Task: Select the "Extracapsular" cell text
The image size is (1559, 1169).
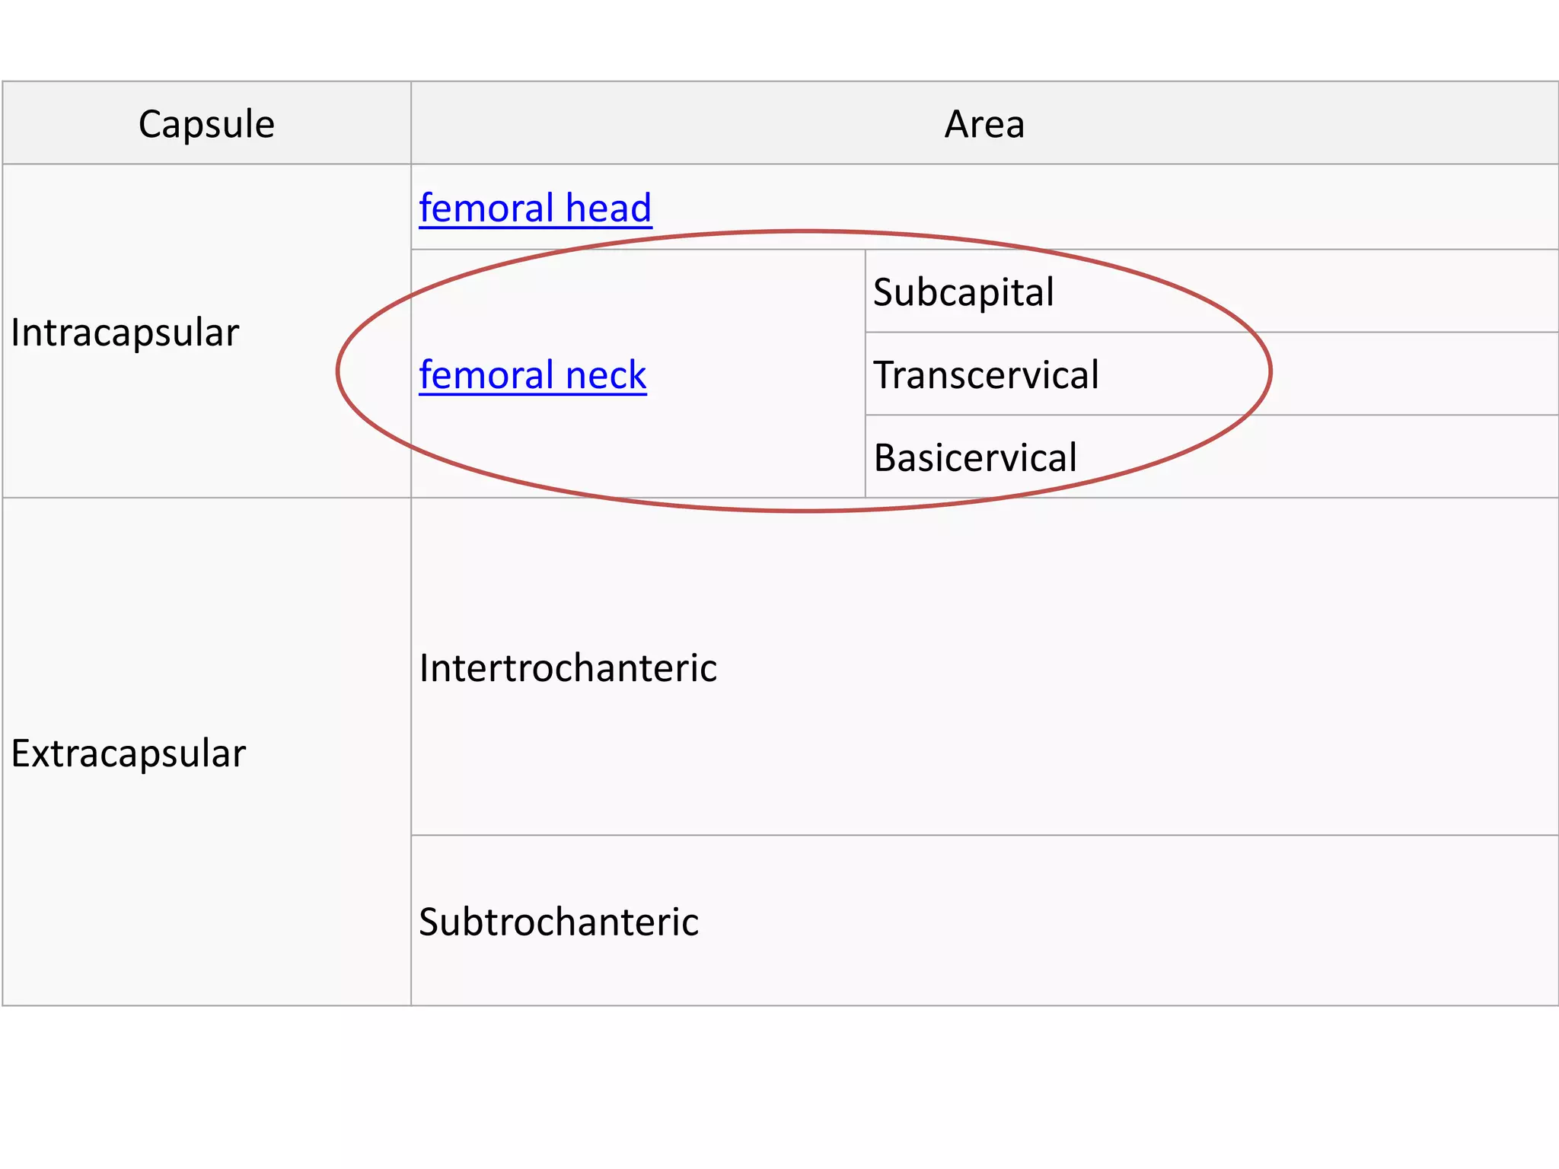Action: [x=128, y=753]
